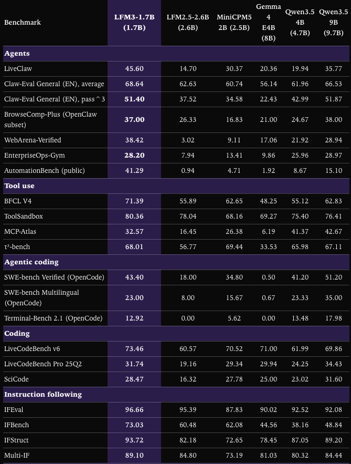Select the WebArena-Verified row label

coord(33,140)
